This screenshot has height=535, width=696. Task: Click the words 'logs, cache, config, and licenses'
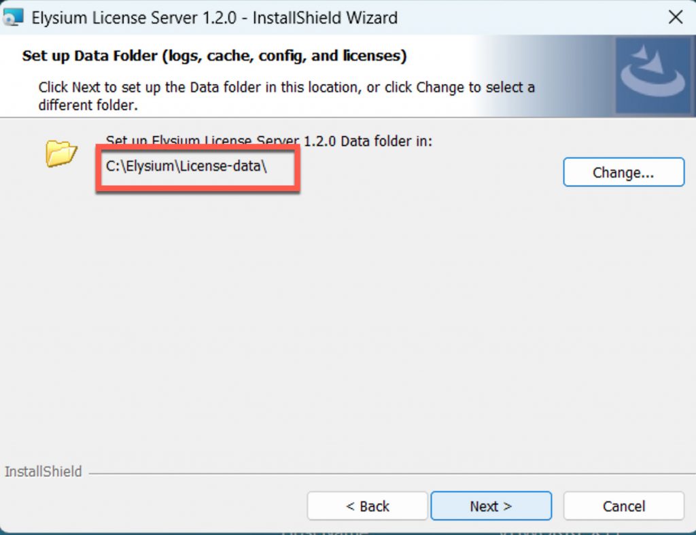284,56
